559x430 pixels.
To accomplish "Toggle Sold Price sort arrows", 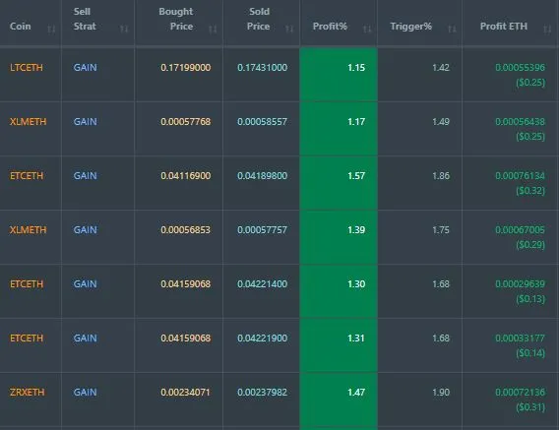I will click(x=289, y=29).
